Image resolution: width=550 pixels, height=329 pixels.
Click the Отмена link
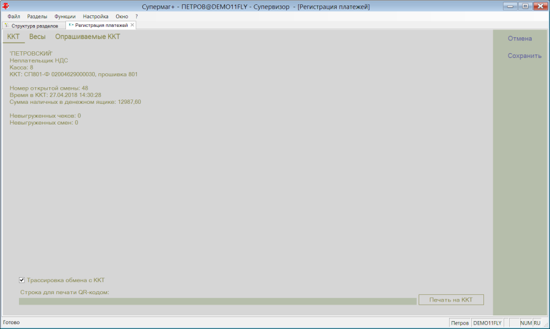pos(520,38)
